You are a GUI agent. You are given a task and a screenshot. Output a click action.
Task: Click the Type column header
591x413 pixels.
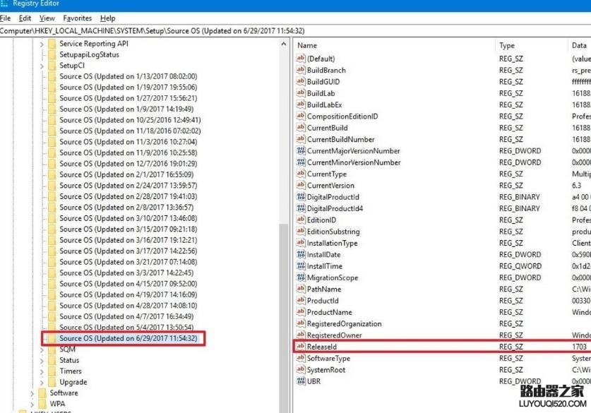coord(507,44)
